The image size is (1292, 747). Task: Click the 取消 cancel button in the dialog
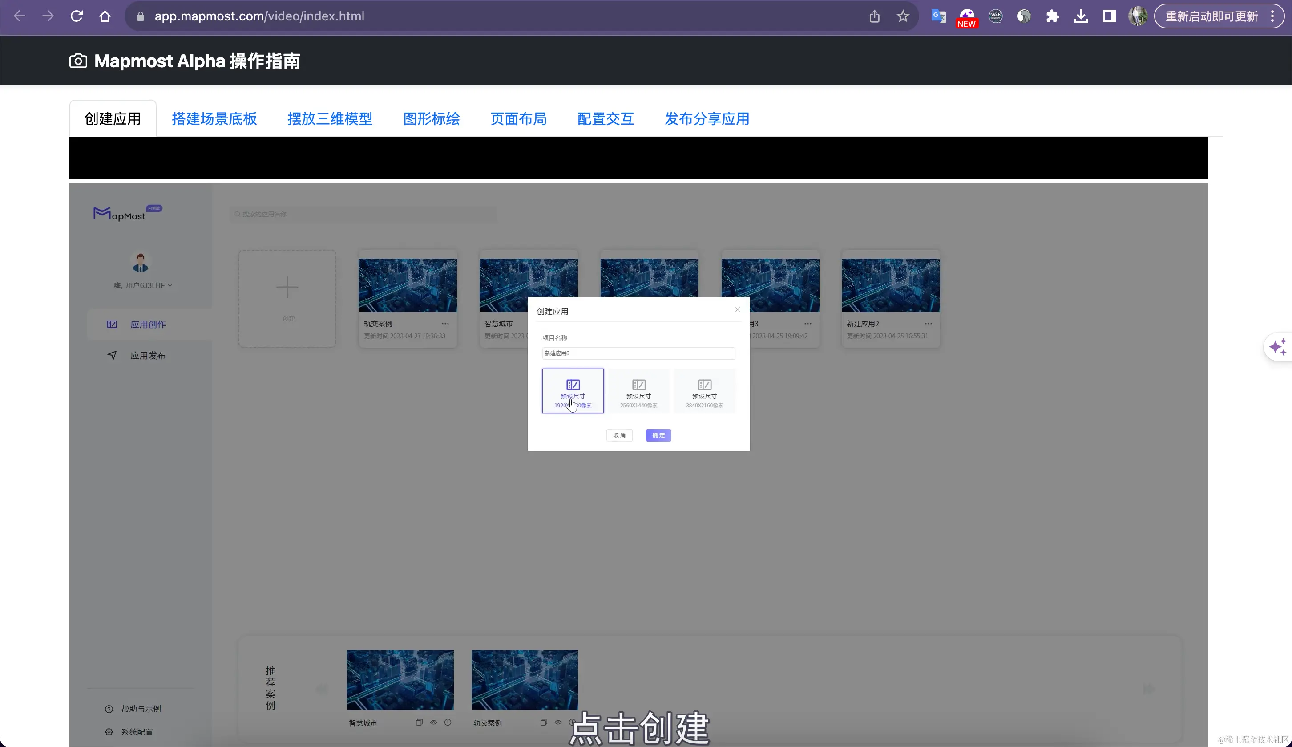pyautogui.click(x=619, y=435)
